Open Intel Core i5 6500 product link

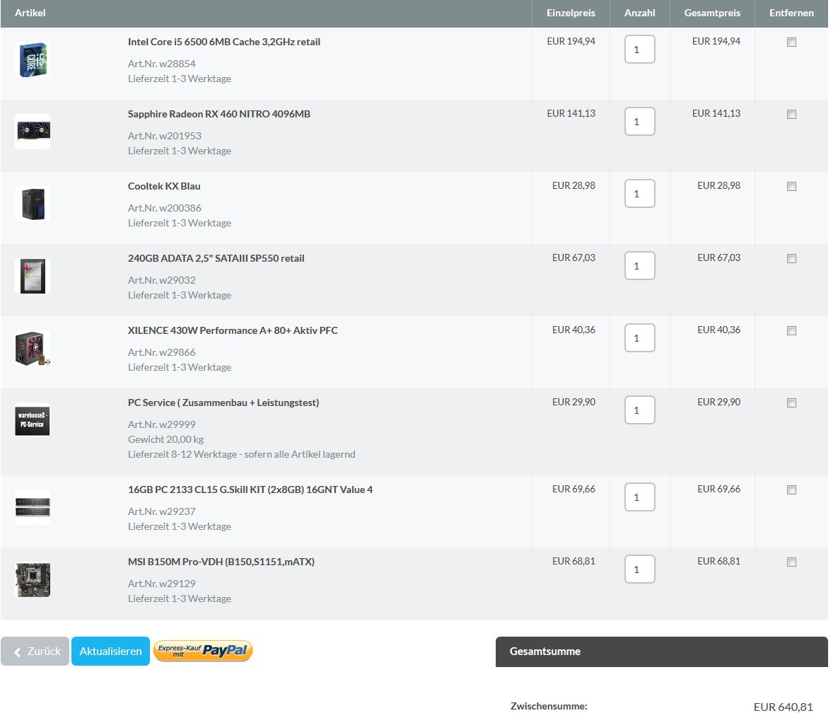click(x=224, y=42)
